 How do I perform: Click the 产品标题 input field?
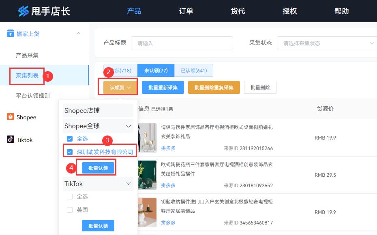(x=182, y=42)
